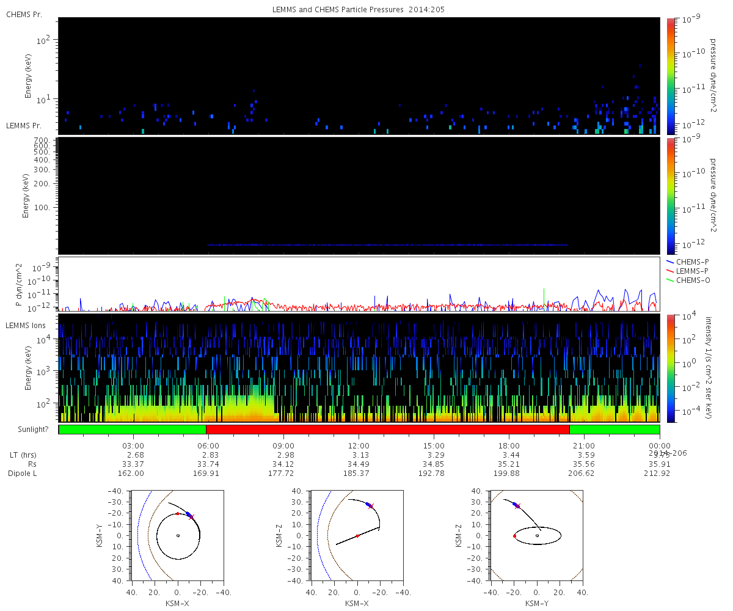
Task: Click the red segment of the Sunlight bar
Action: (x=388, y=430)
